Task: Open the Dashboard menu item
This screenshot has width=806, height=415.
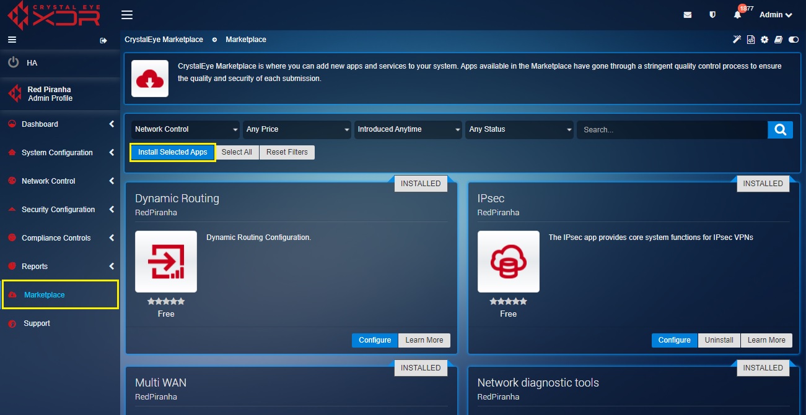Action: (40, 124)
